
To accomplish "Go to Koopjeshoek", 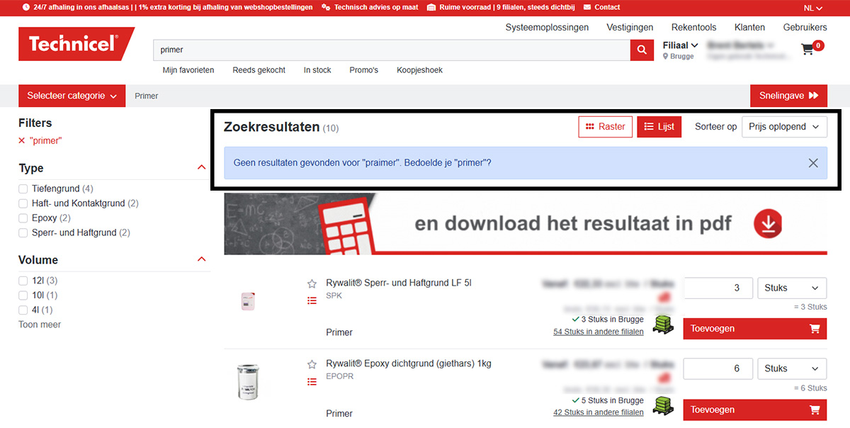I will tap(420, 70).
